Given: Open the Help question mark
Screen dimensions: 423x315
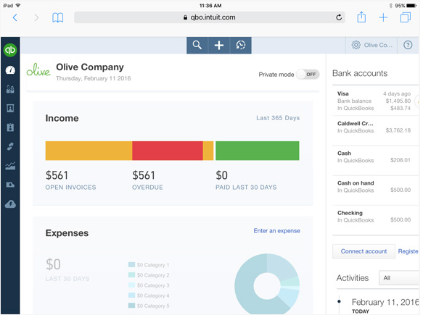Looking at the screenshot, I should [408, 45].
